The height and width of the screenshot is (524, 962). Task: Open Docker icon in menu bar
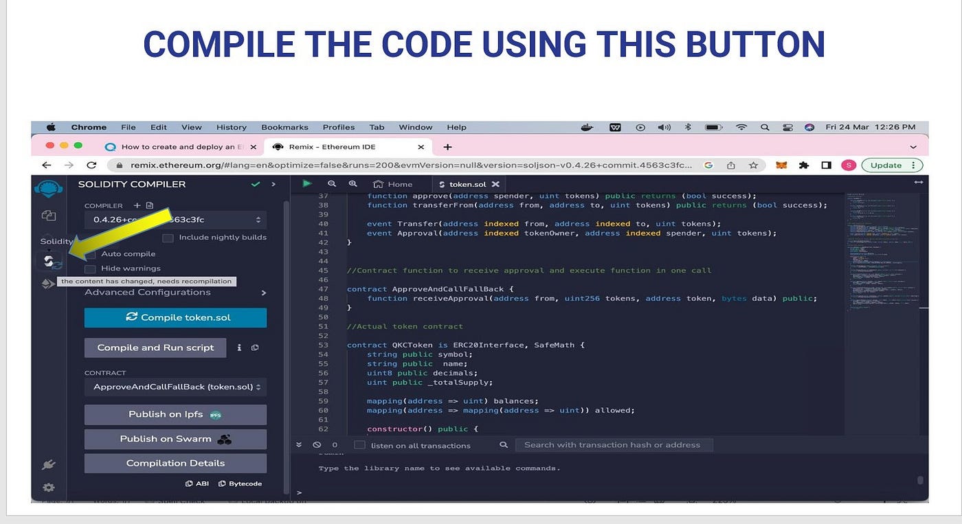[x=588, y=127]
